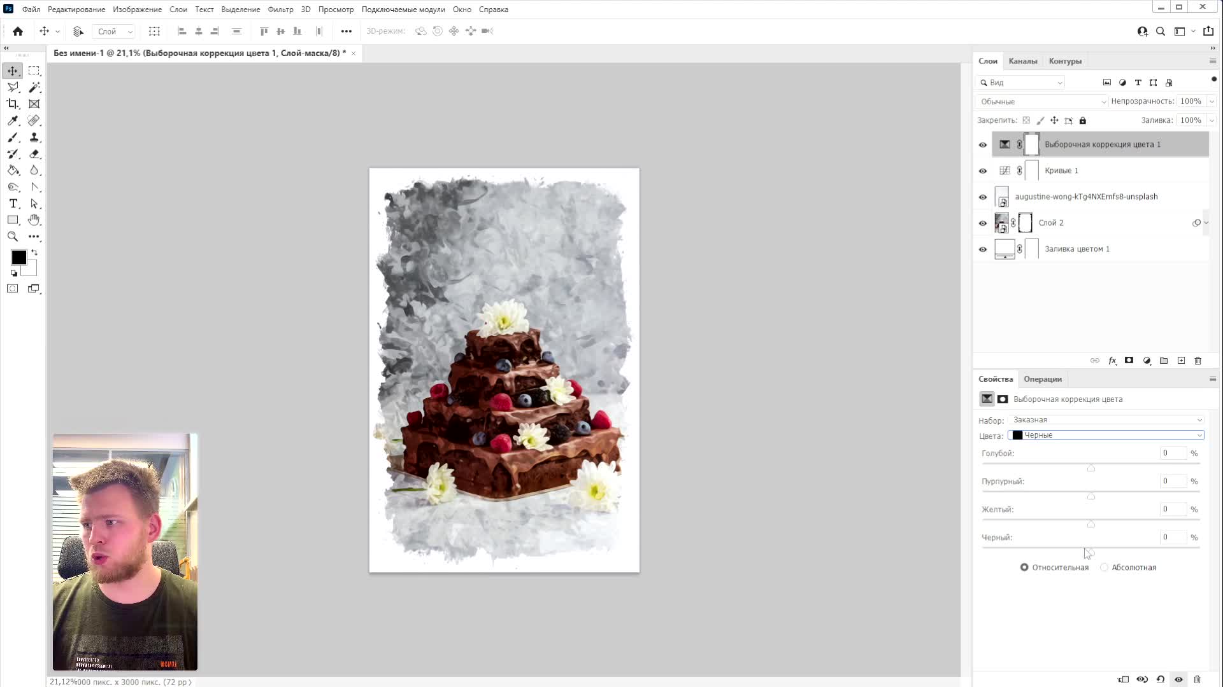Toggle visibility of Заливка цветом 1 layer

(x=983, y=249)
